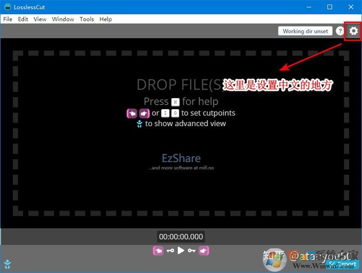Open the Help menu
Image resolution: width=362 pixels, height=273 pixels.
[106, 19]
